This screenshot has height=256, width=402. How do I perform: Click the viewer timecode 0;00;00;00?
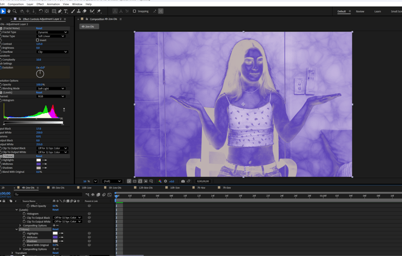[x=203, y=181]
